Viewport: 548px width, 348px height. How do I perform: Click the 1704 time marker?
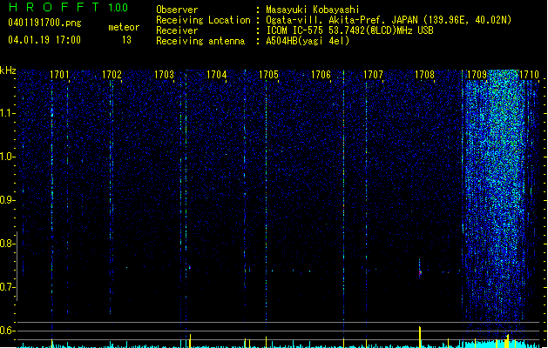(216, 75)
